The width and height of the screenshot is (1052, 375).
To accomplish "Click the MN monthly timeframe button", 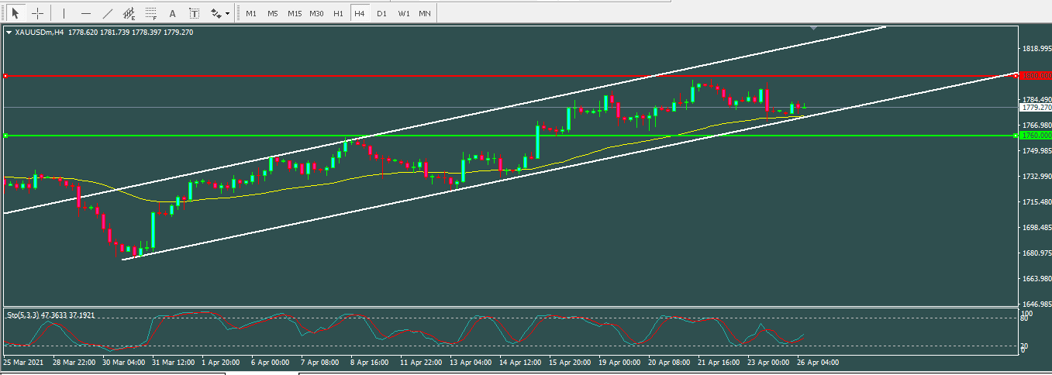I will 425,13.
